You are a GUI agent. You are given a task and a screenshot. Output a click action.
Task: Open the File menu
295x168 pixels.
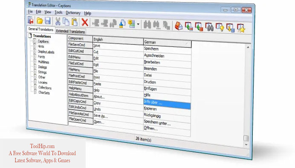[x=30, y=12]
